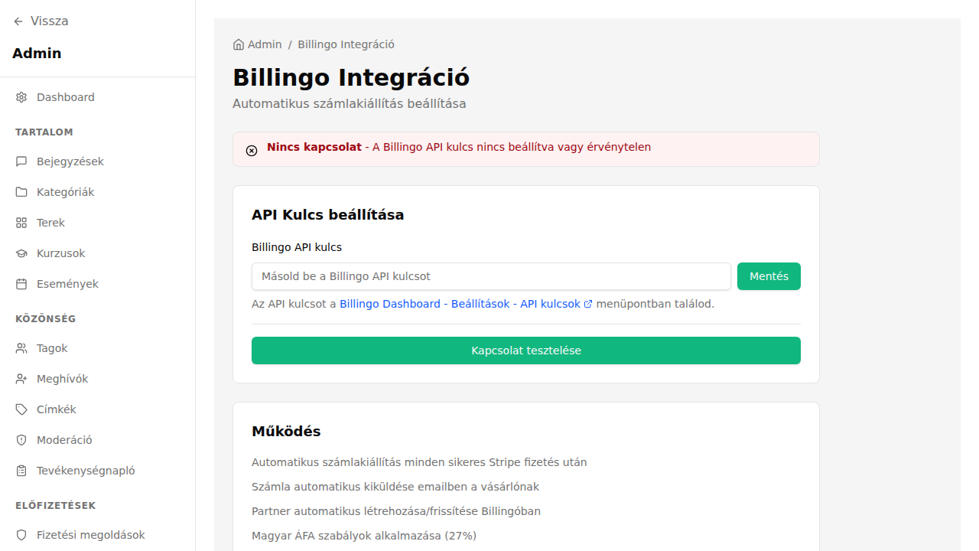Click the Bejegyzések speech bubble icon
Image resolution: width=979 pixels, height=551 pixels.
coord(21,161)
